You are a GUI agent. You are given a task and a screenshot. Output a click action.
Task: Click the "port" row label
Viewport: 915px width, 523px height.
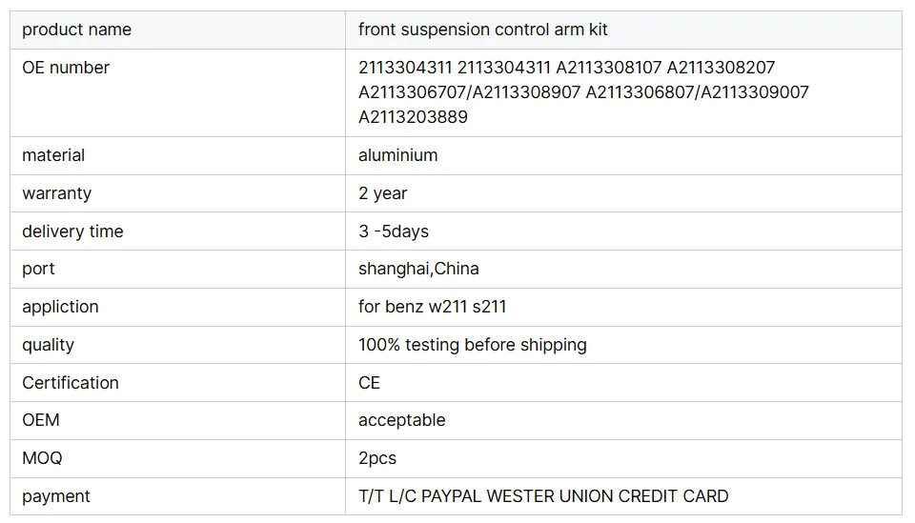pyautogui.click(x=38, y=269)
